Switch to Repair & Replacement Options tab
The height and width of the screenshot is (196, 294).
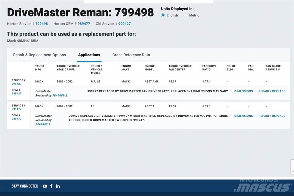[x=39, y=55]
